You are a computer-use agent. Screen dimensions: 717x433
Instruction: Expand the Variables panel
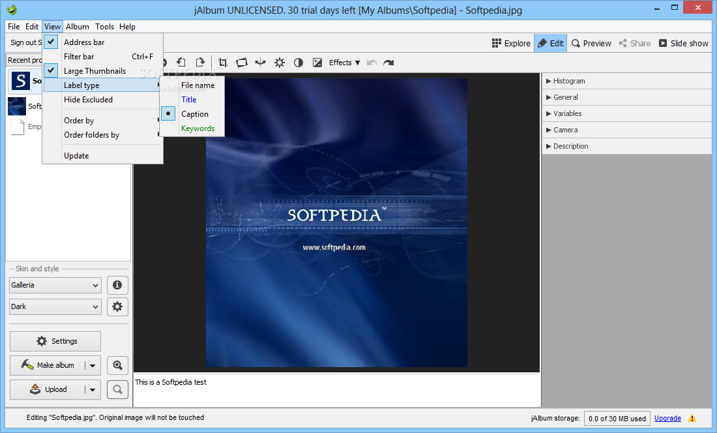(626, 113)
